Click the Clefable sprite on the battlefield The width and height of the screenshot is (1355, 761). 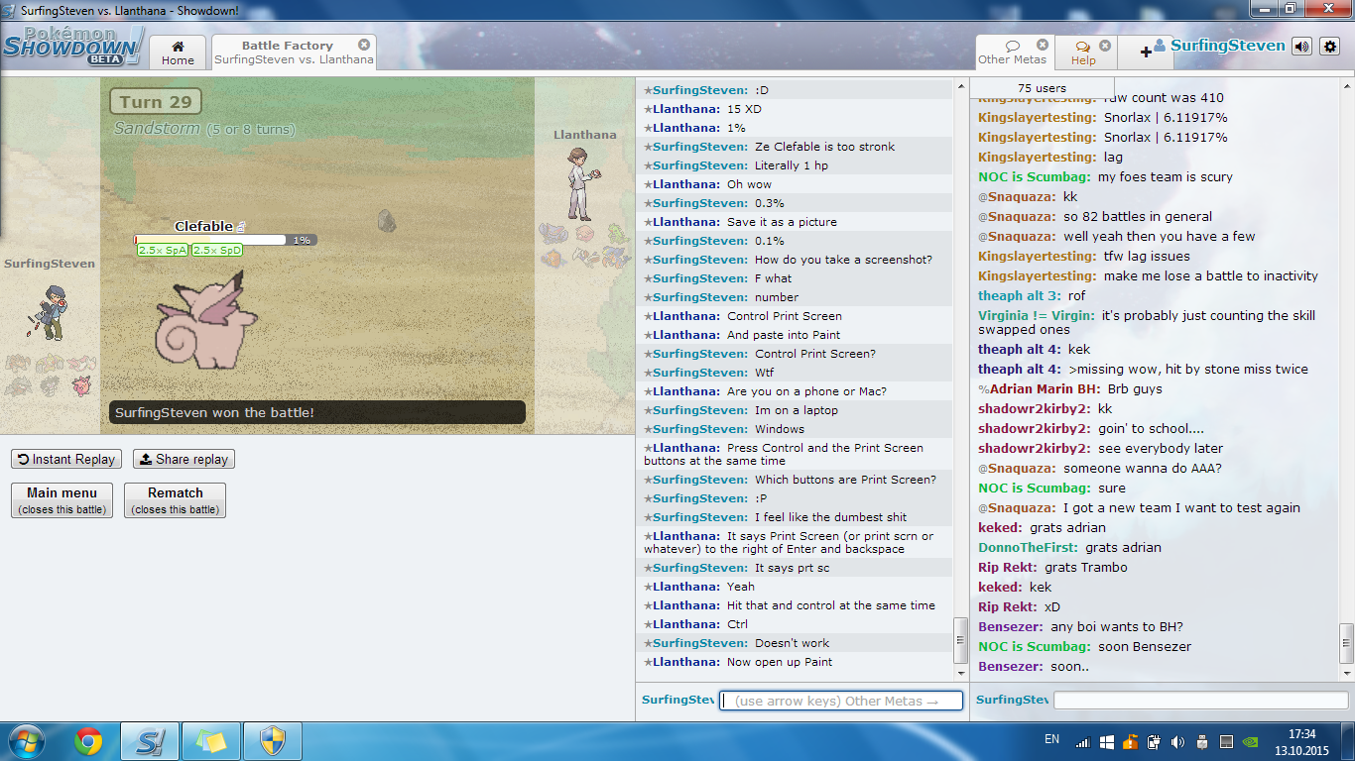[x=206, y=319]
